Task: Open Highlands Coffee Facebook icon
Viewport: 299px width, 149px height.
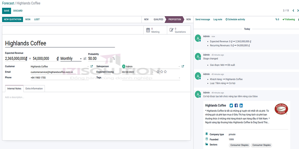Action: coord(236,105)
